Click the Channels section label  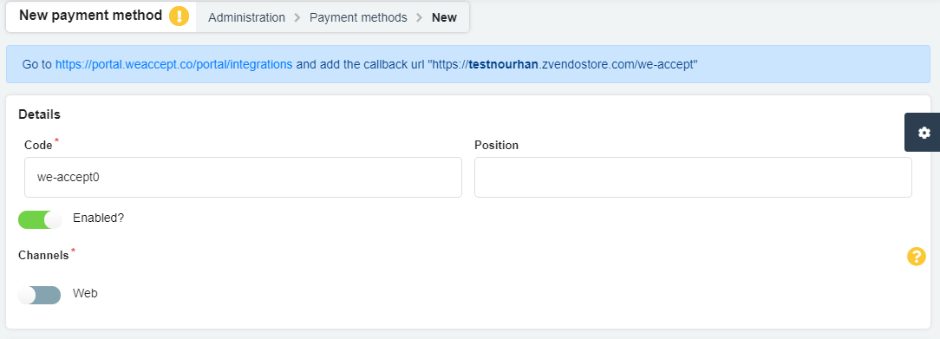(43, 255)
